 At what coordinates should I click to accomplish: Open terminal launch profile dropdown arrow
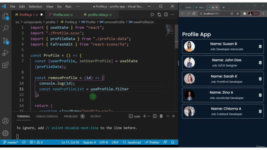149,116
